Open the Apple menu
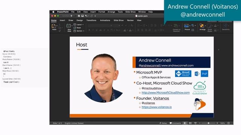Viewport: 241px width, 135px height. [53, 12]
